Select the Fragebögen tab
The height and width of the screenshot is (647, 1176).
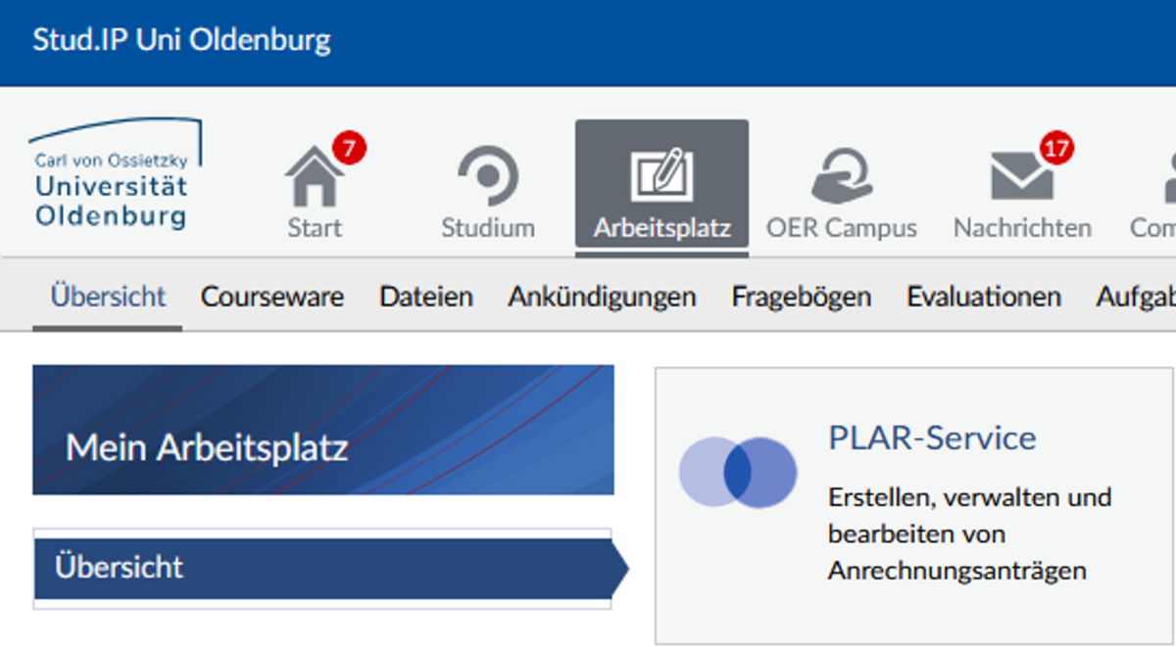click(x=801, y=297)
